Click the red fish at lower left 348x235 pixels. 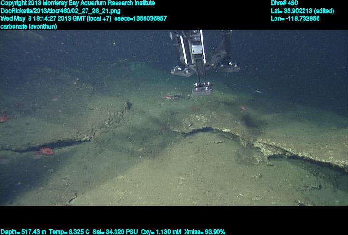click(45, 151)
